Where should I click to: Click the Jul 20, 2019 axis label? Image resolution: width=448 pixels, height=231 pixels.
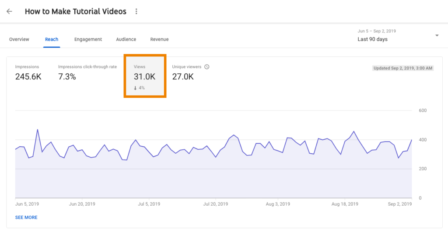[215, 204]
